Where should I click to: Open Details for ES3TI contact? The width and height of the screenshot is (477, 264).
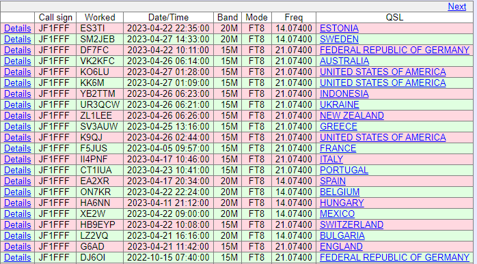pos(17,28)
